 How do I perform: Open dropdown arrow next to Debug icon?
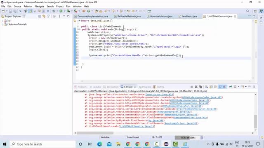pyautogui.click(x=57, y=11)
